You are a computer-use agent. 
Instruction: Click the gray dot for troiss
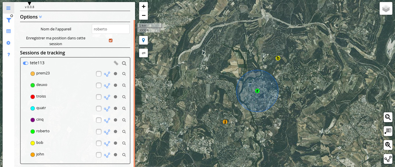click(x=115, y=97)
